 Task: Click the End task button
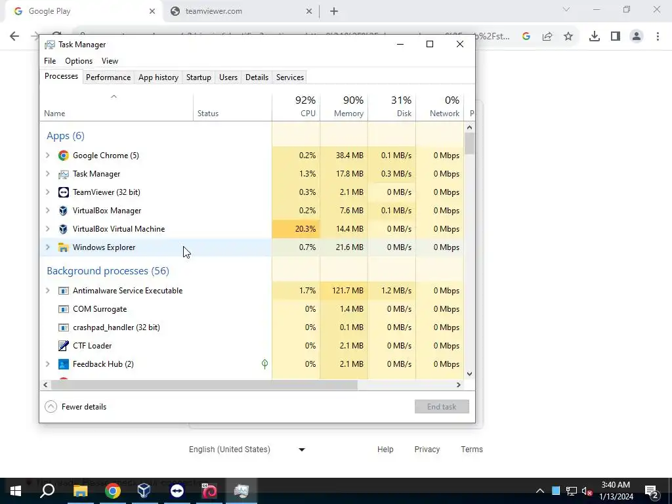pos(442,407)
